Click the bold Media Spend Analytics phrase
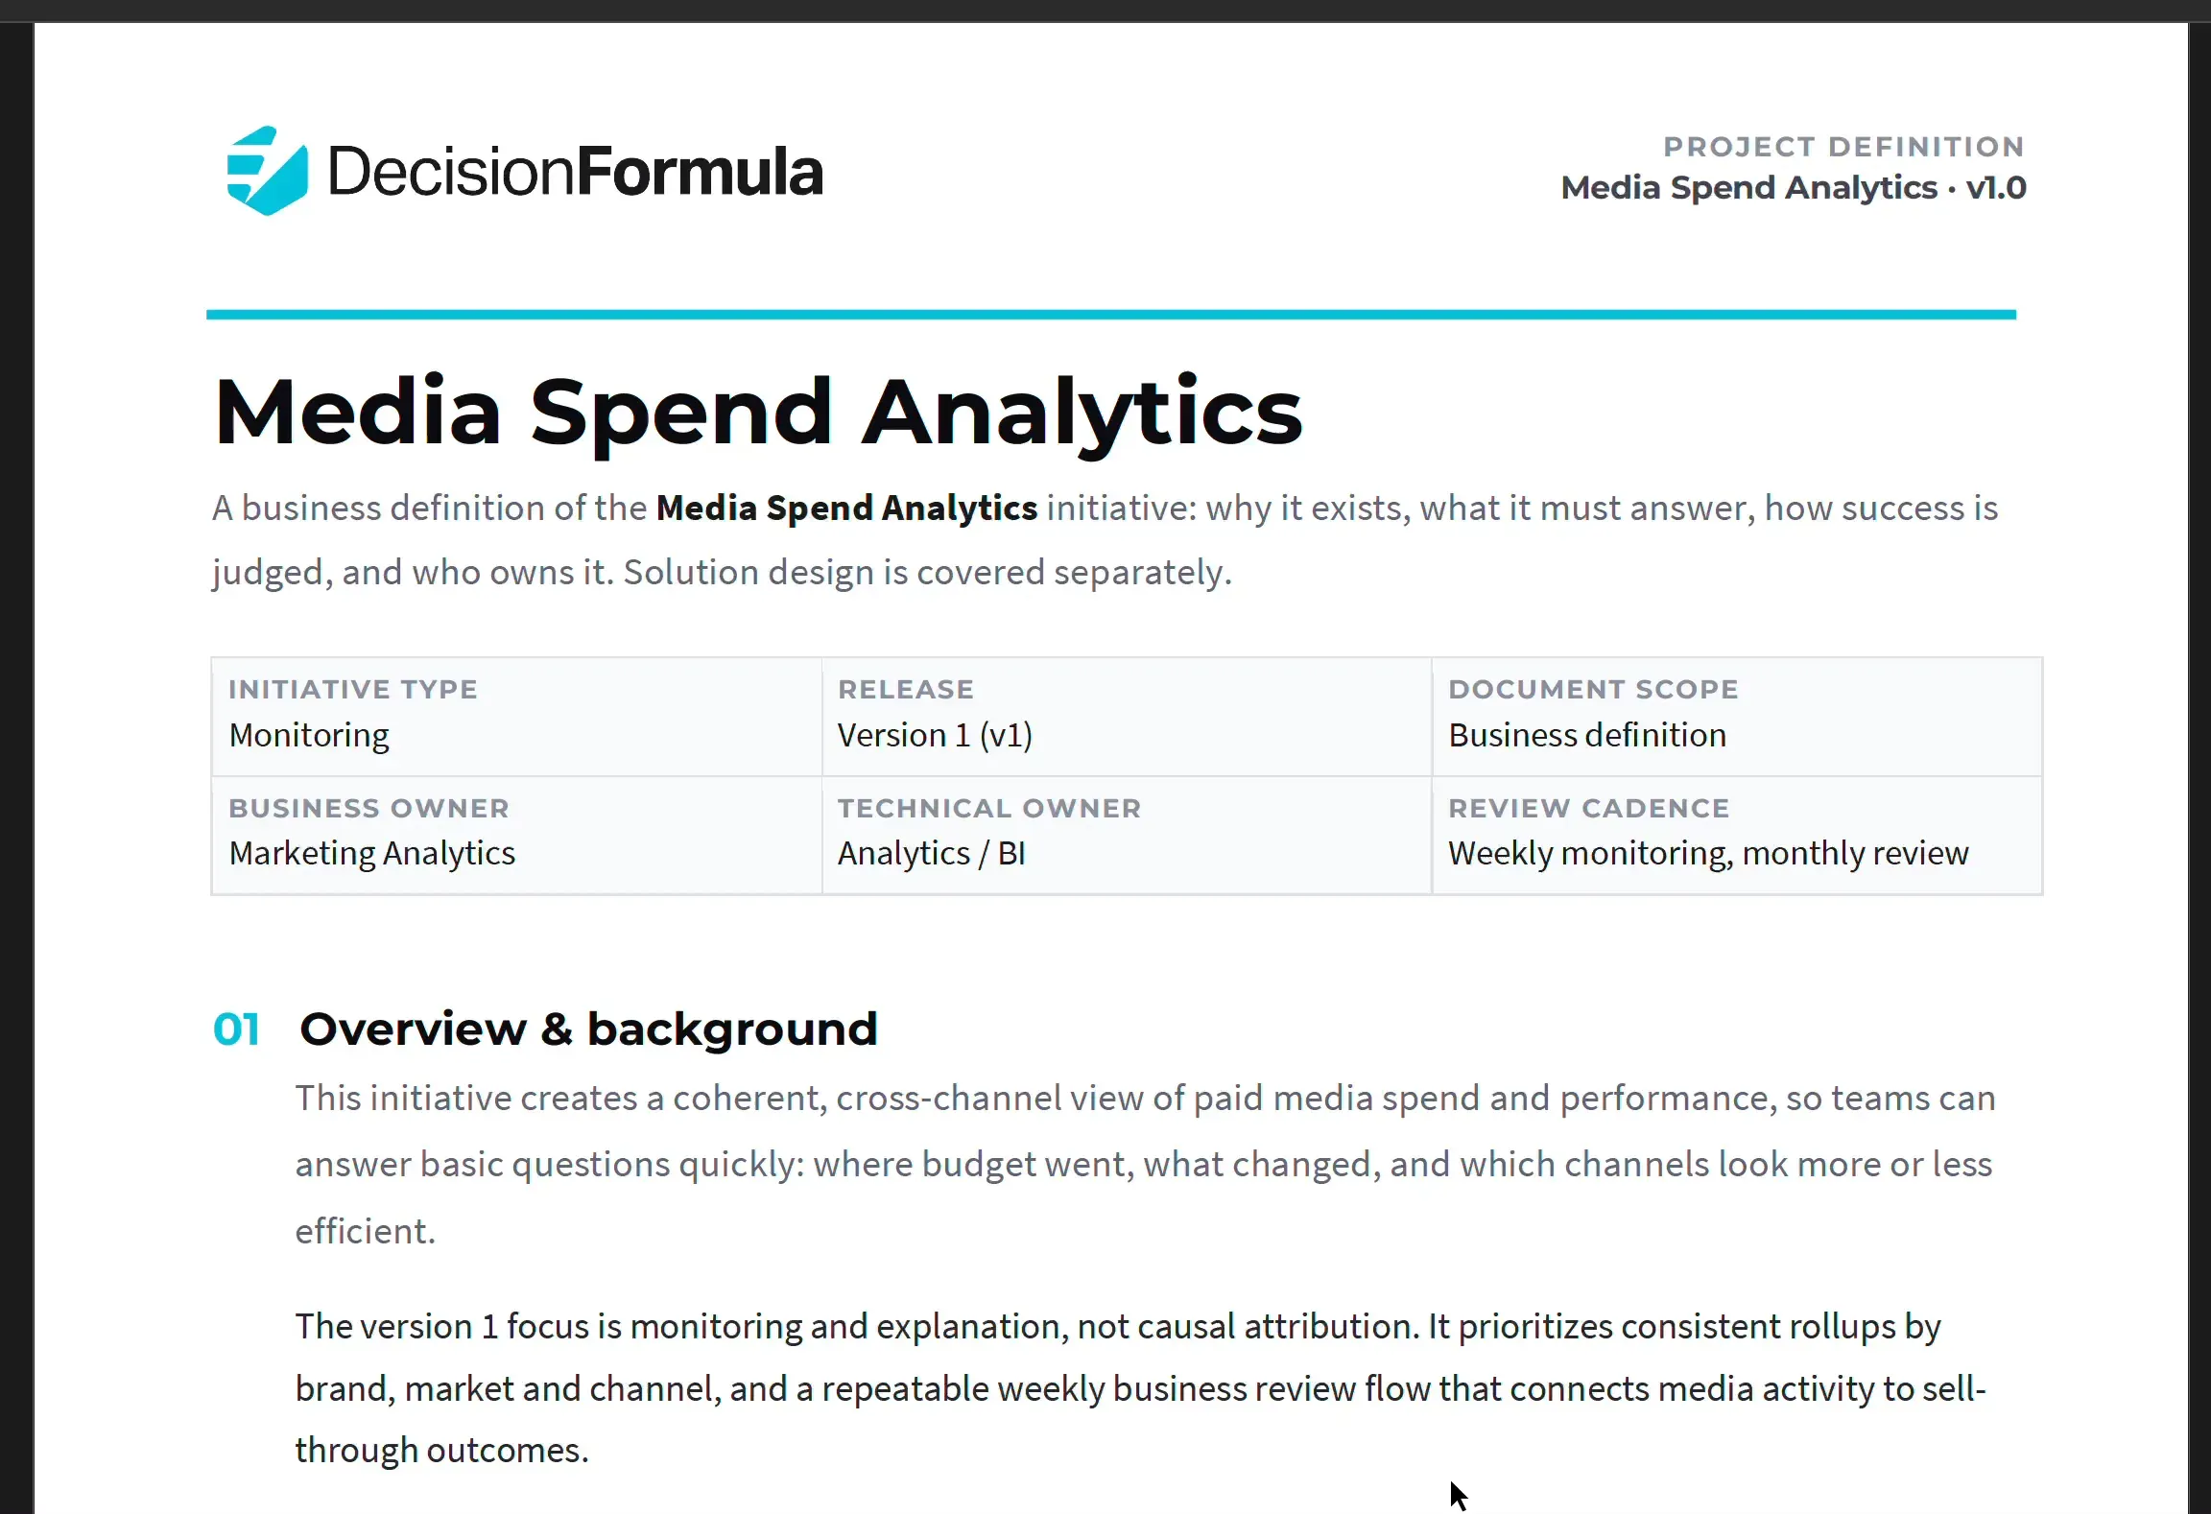Viewport: 2211px width, 1514px height. coord(846,508)
